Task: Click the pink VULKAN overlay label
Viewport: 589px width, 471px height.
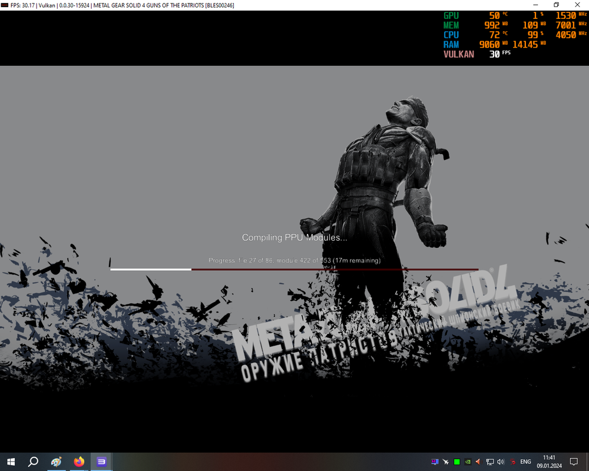Action: (x=459, y=54)
